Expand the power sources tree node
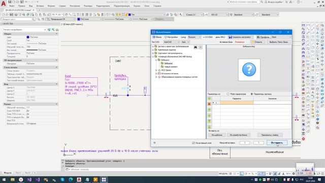 (x=156, y=73)
